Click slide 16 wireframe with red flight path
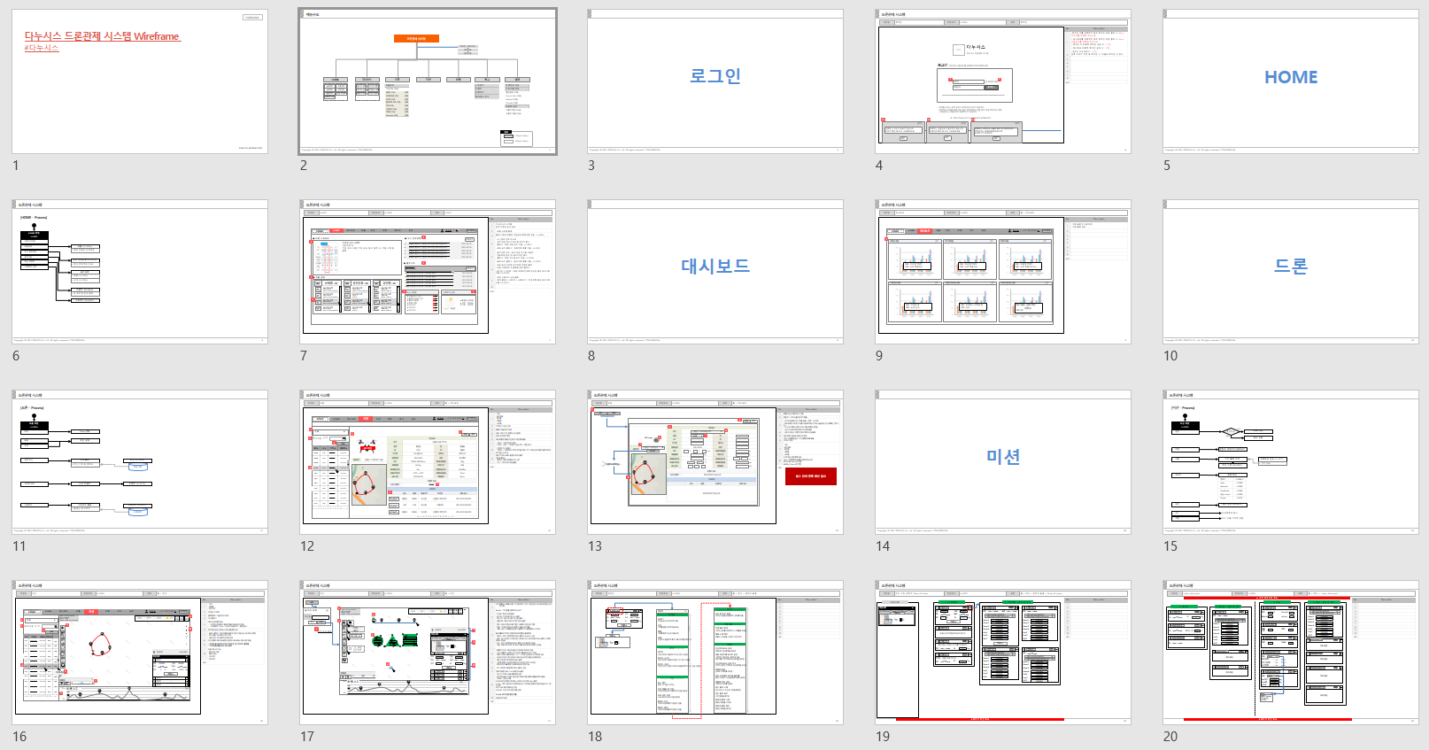Viewport: 1429px width, 750px height. coord(139,653)
